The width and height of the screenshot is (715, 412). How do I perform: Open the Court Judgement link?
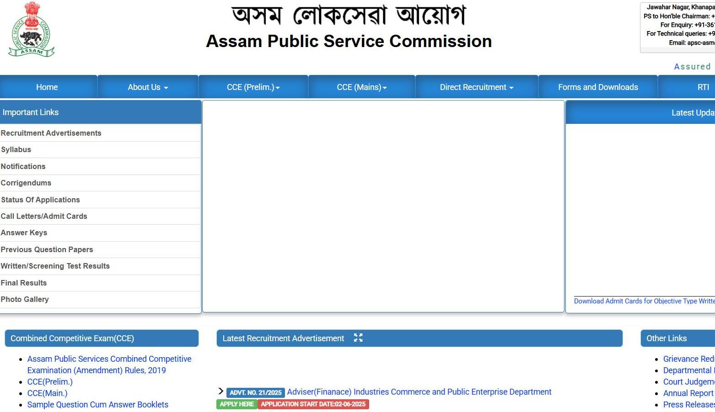[689, 382]
